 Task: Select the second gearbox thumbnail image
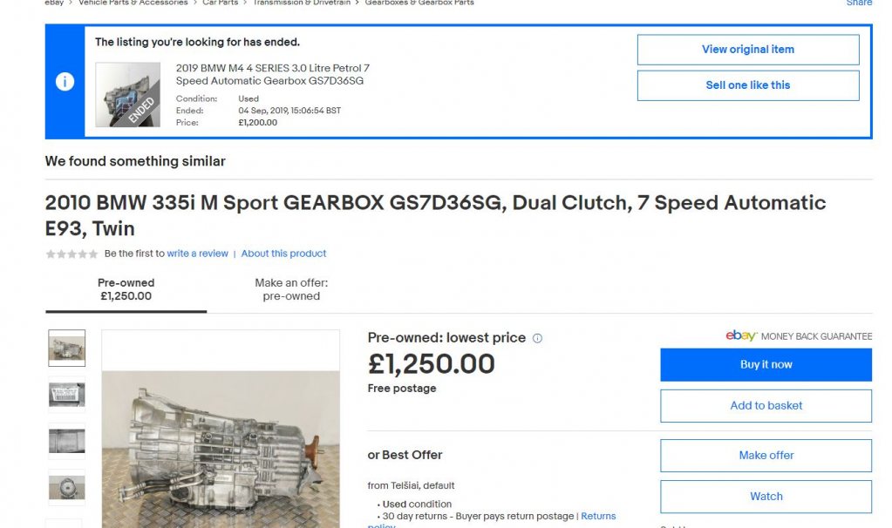(66, 394)
